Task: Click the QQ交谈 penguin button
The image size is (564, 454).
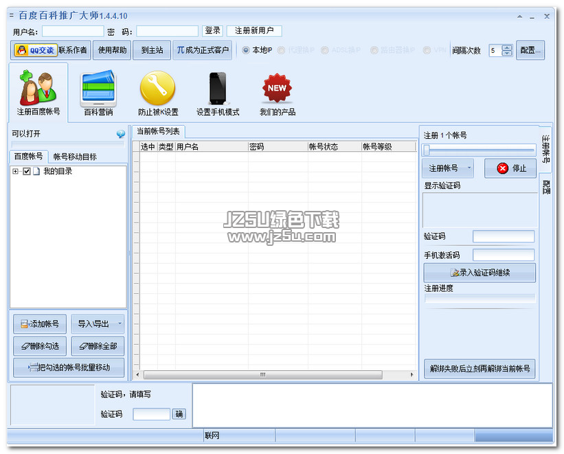Action: (x=36, y=50)
